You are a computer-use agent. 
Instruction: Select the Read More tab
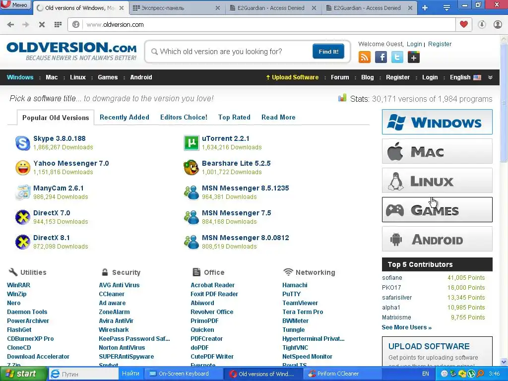pos(278,117)
